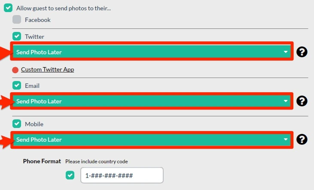
Task: Open Mobile Send Photo Later dropdown
Action: point(152,140)
